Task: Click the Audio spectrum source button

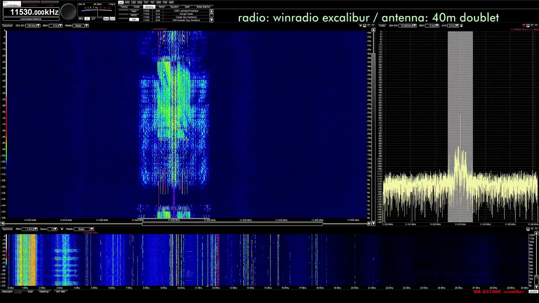Action: click(x=382, y=26)
